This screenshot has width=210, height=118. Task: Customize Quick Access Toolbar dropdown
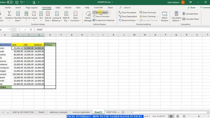[39, 2]
